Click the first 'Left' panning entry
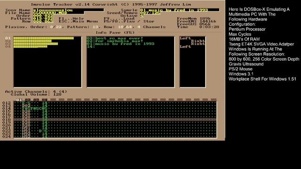 [x=185, y=38]
